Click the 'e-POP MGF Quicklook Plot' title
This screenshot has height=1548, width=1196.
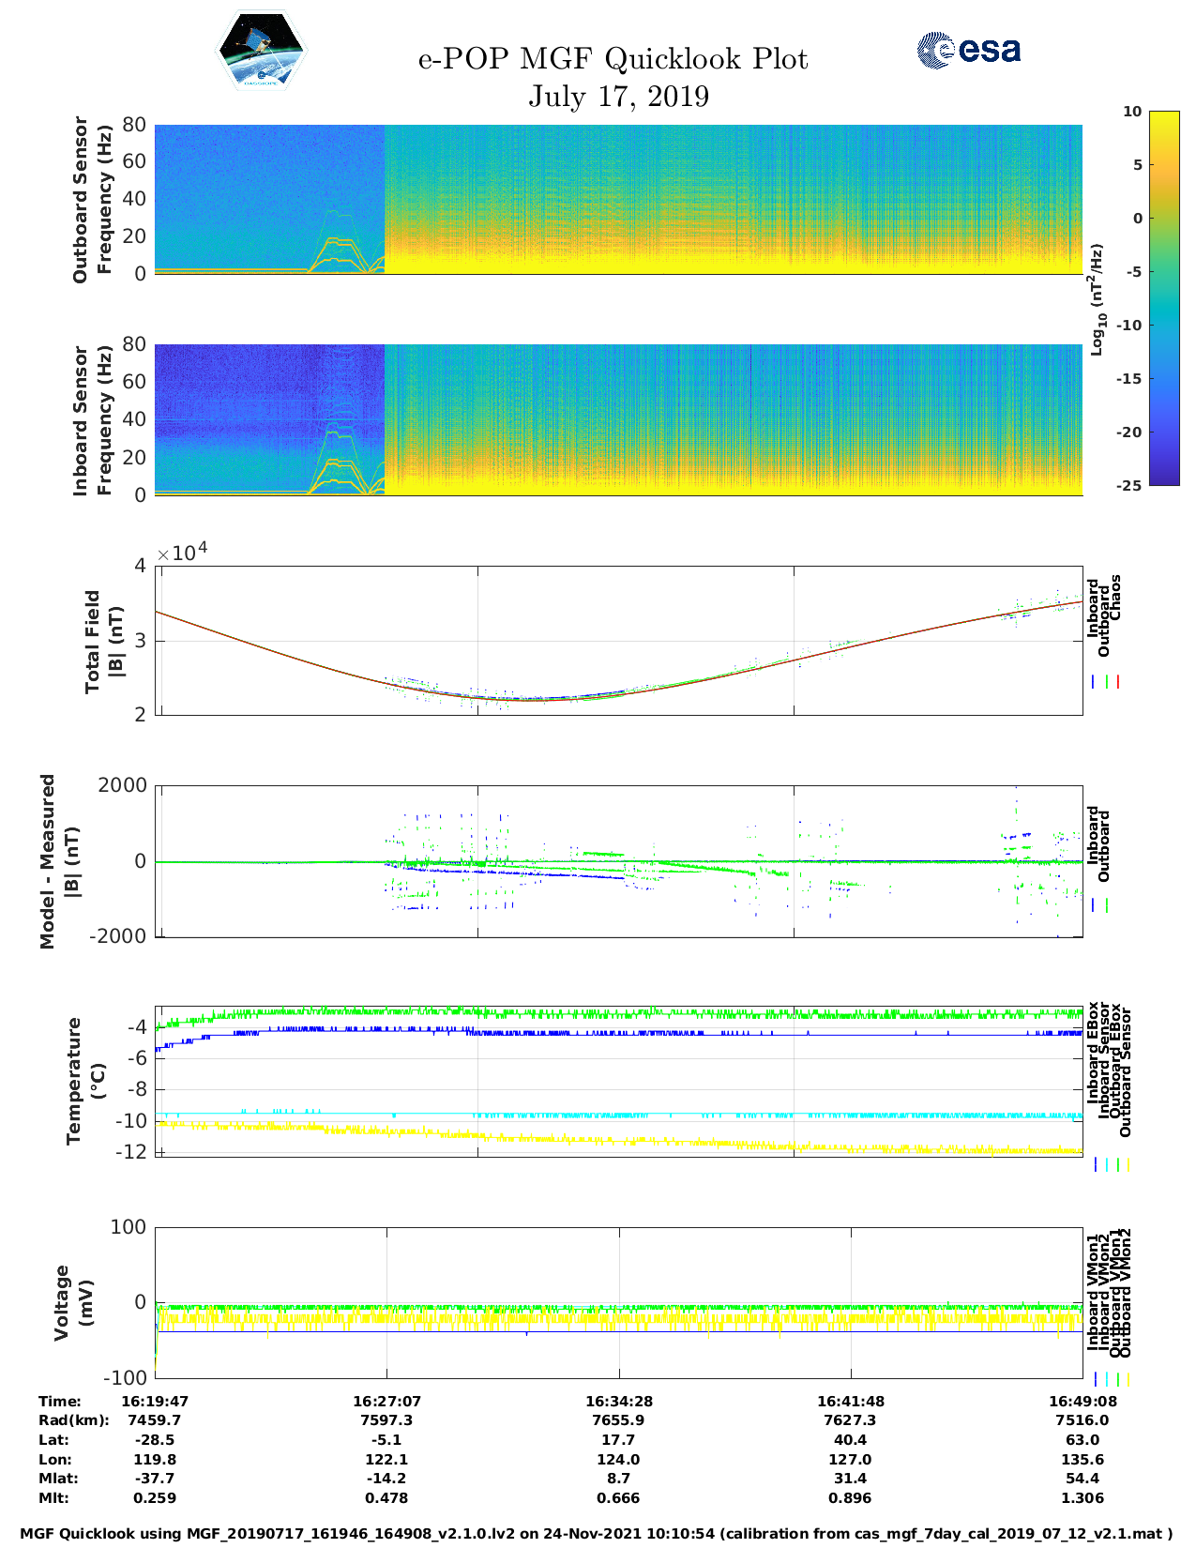613,59
